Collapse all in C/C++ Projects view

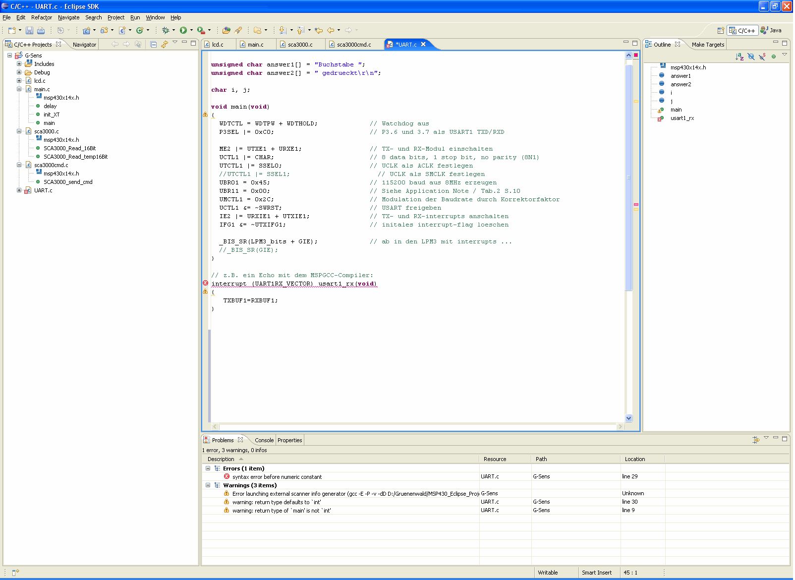(154, 44)
